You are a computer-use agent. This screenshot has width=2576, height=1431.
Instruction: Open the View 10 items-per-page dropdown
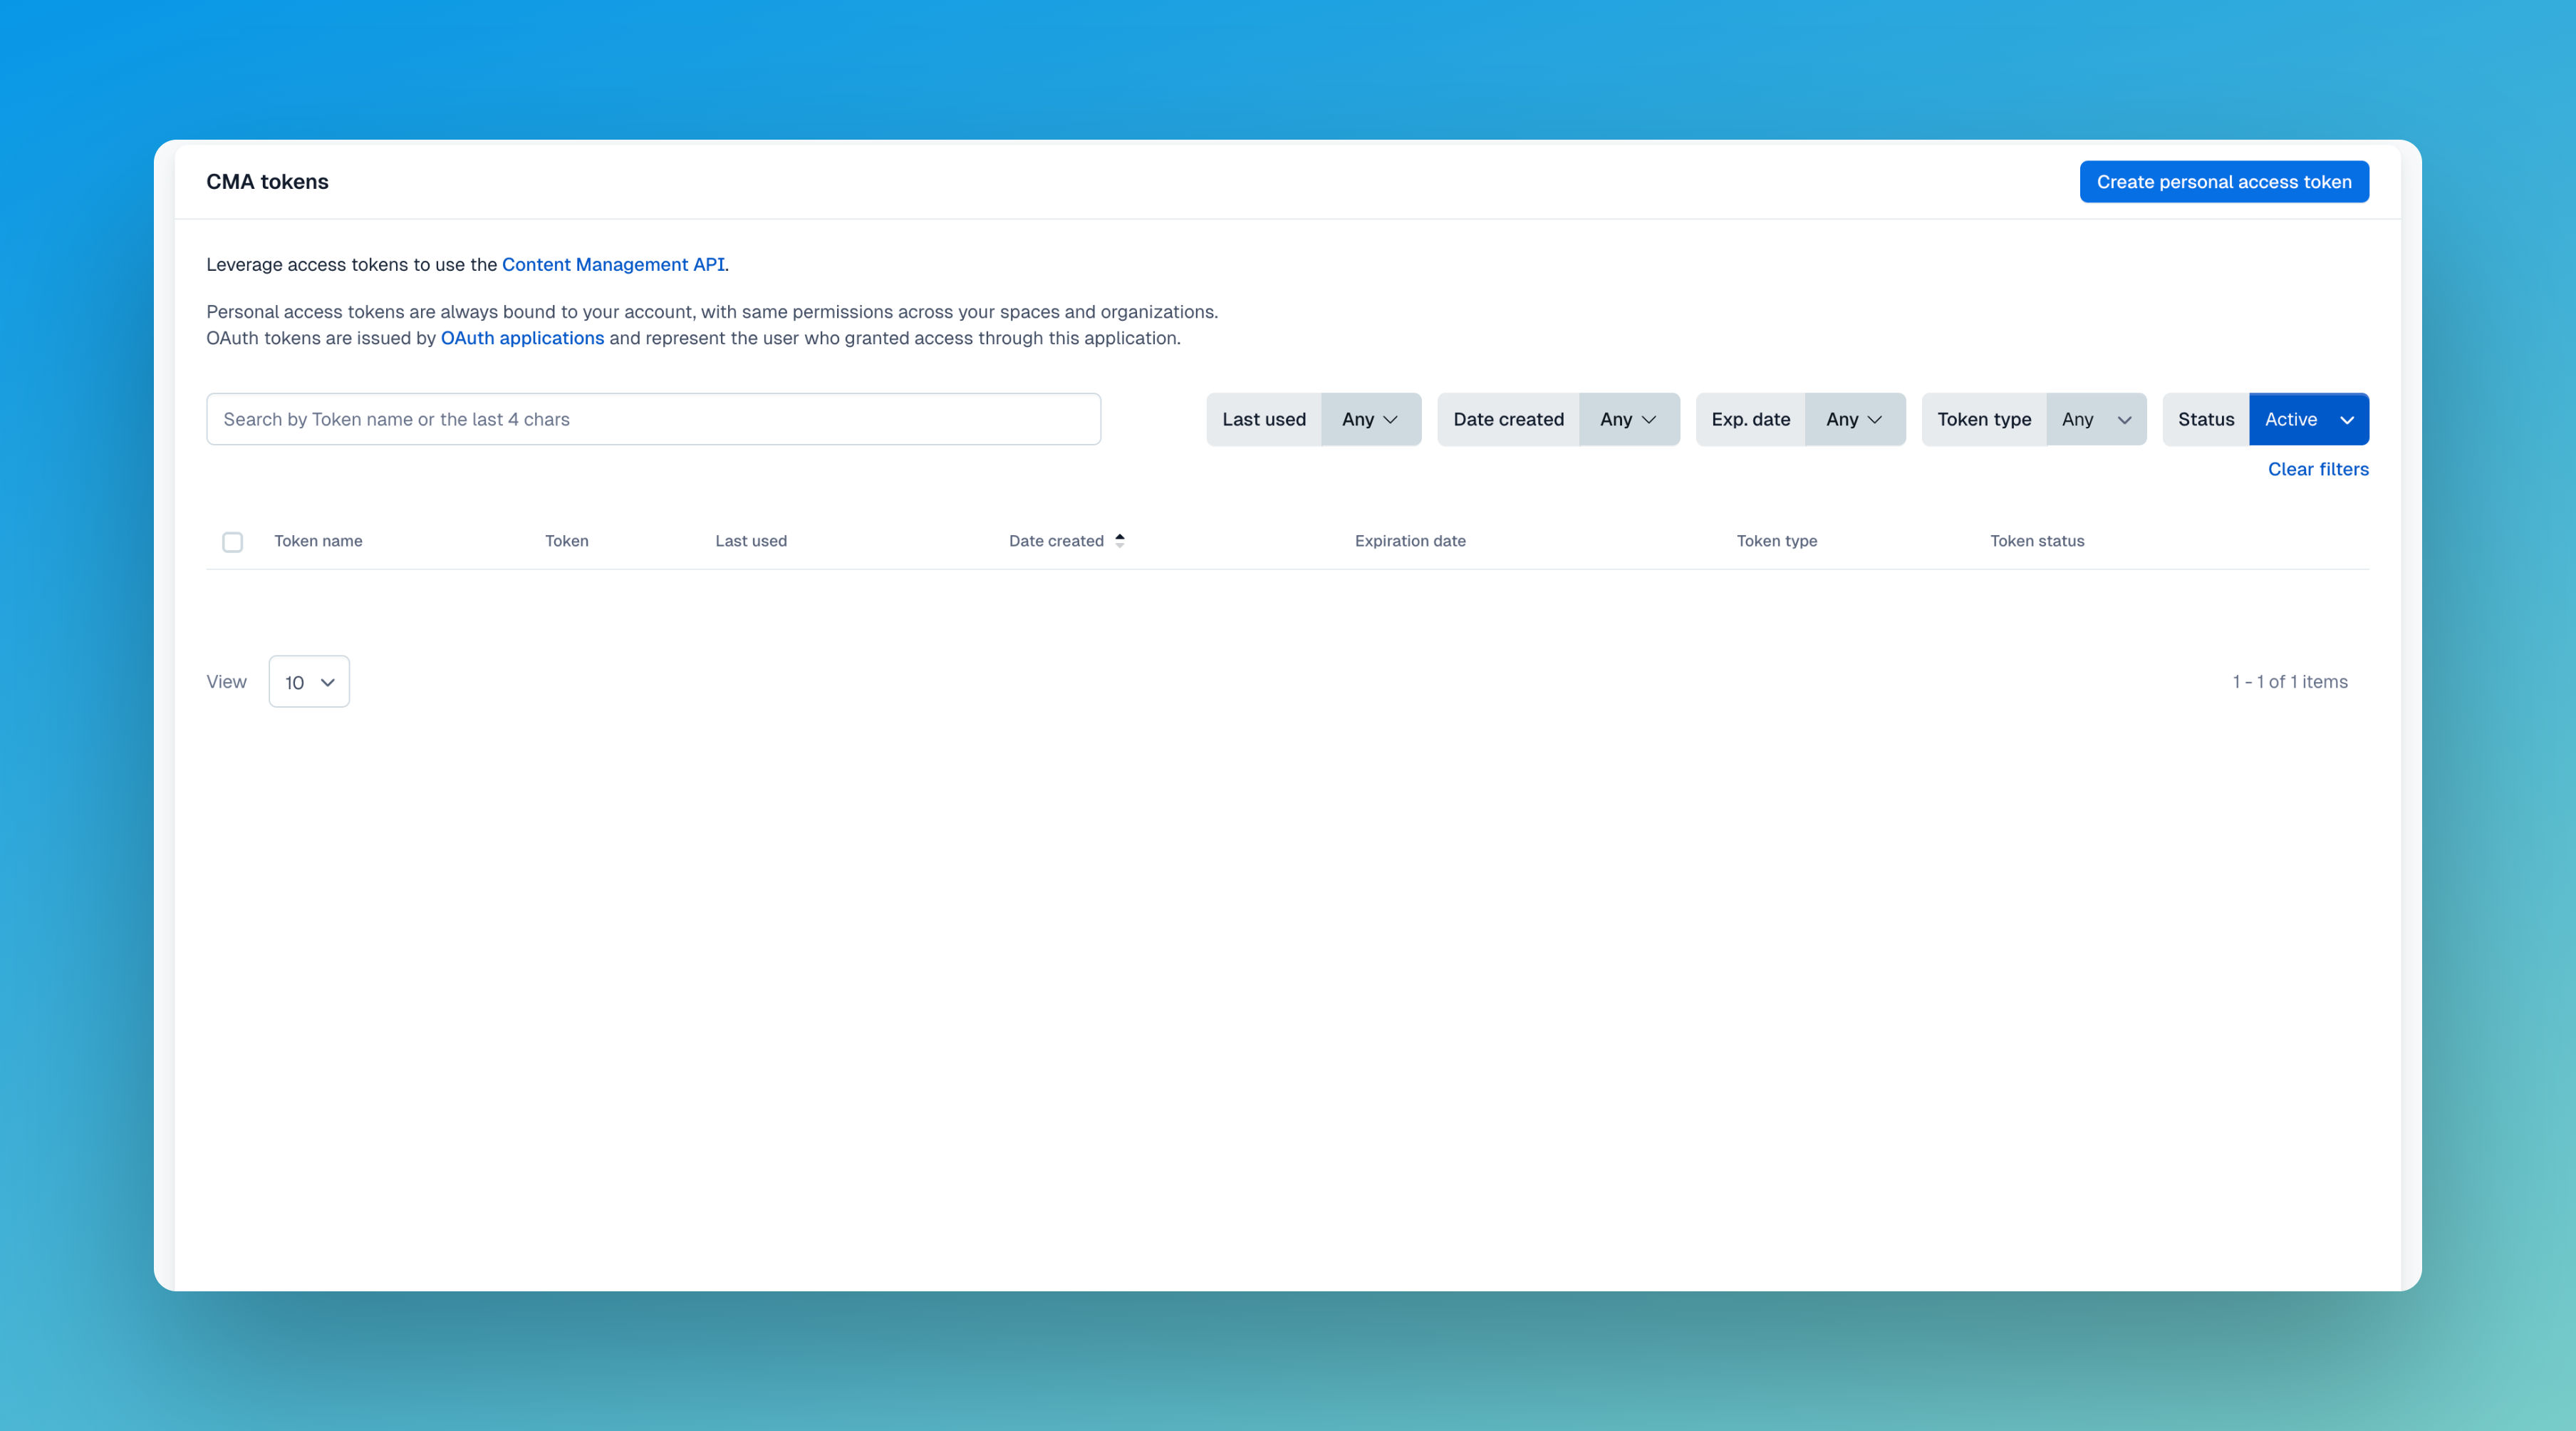[309, 683]
